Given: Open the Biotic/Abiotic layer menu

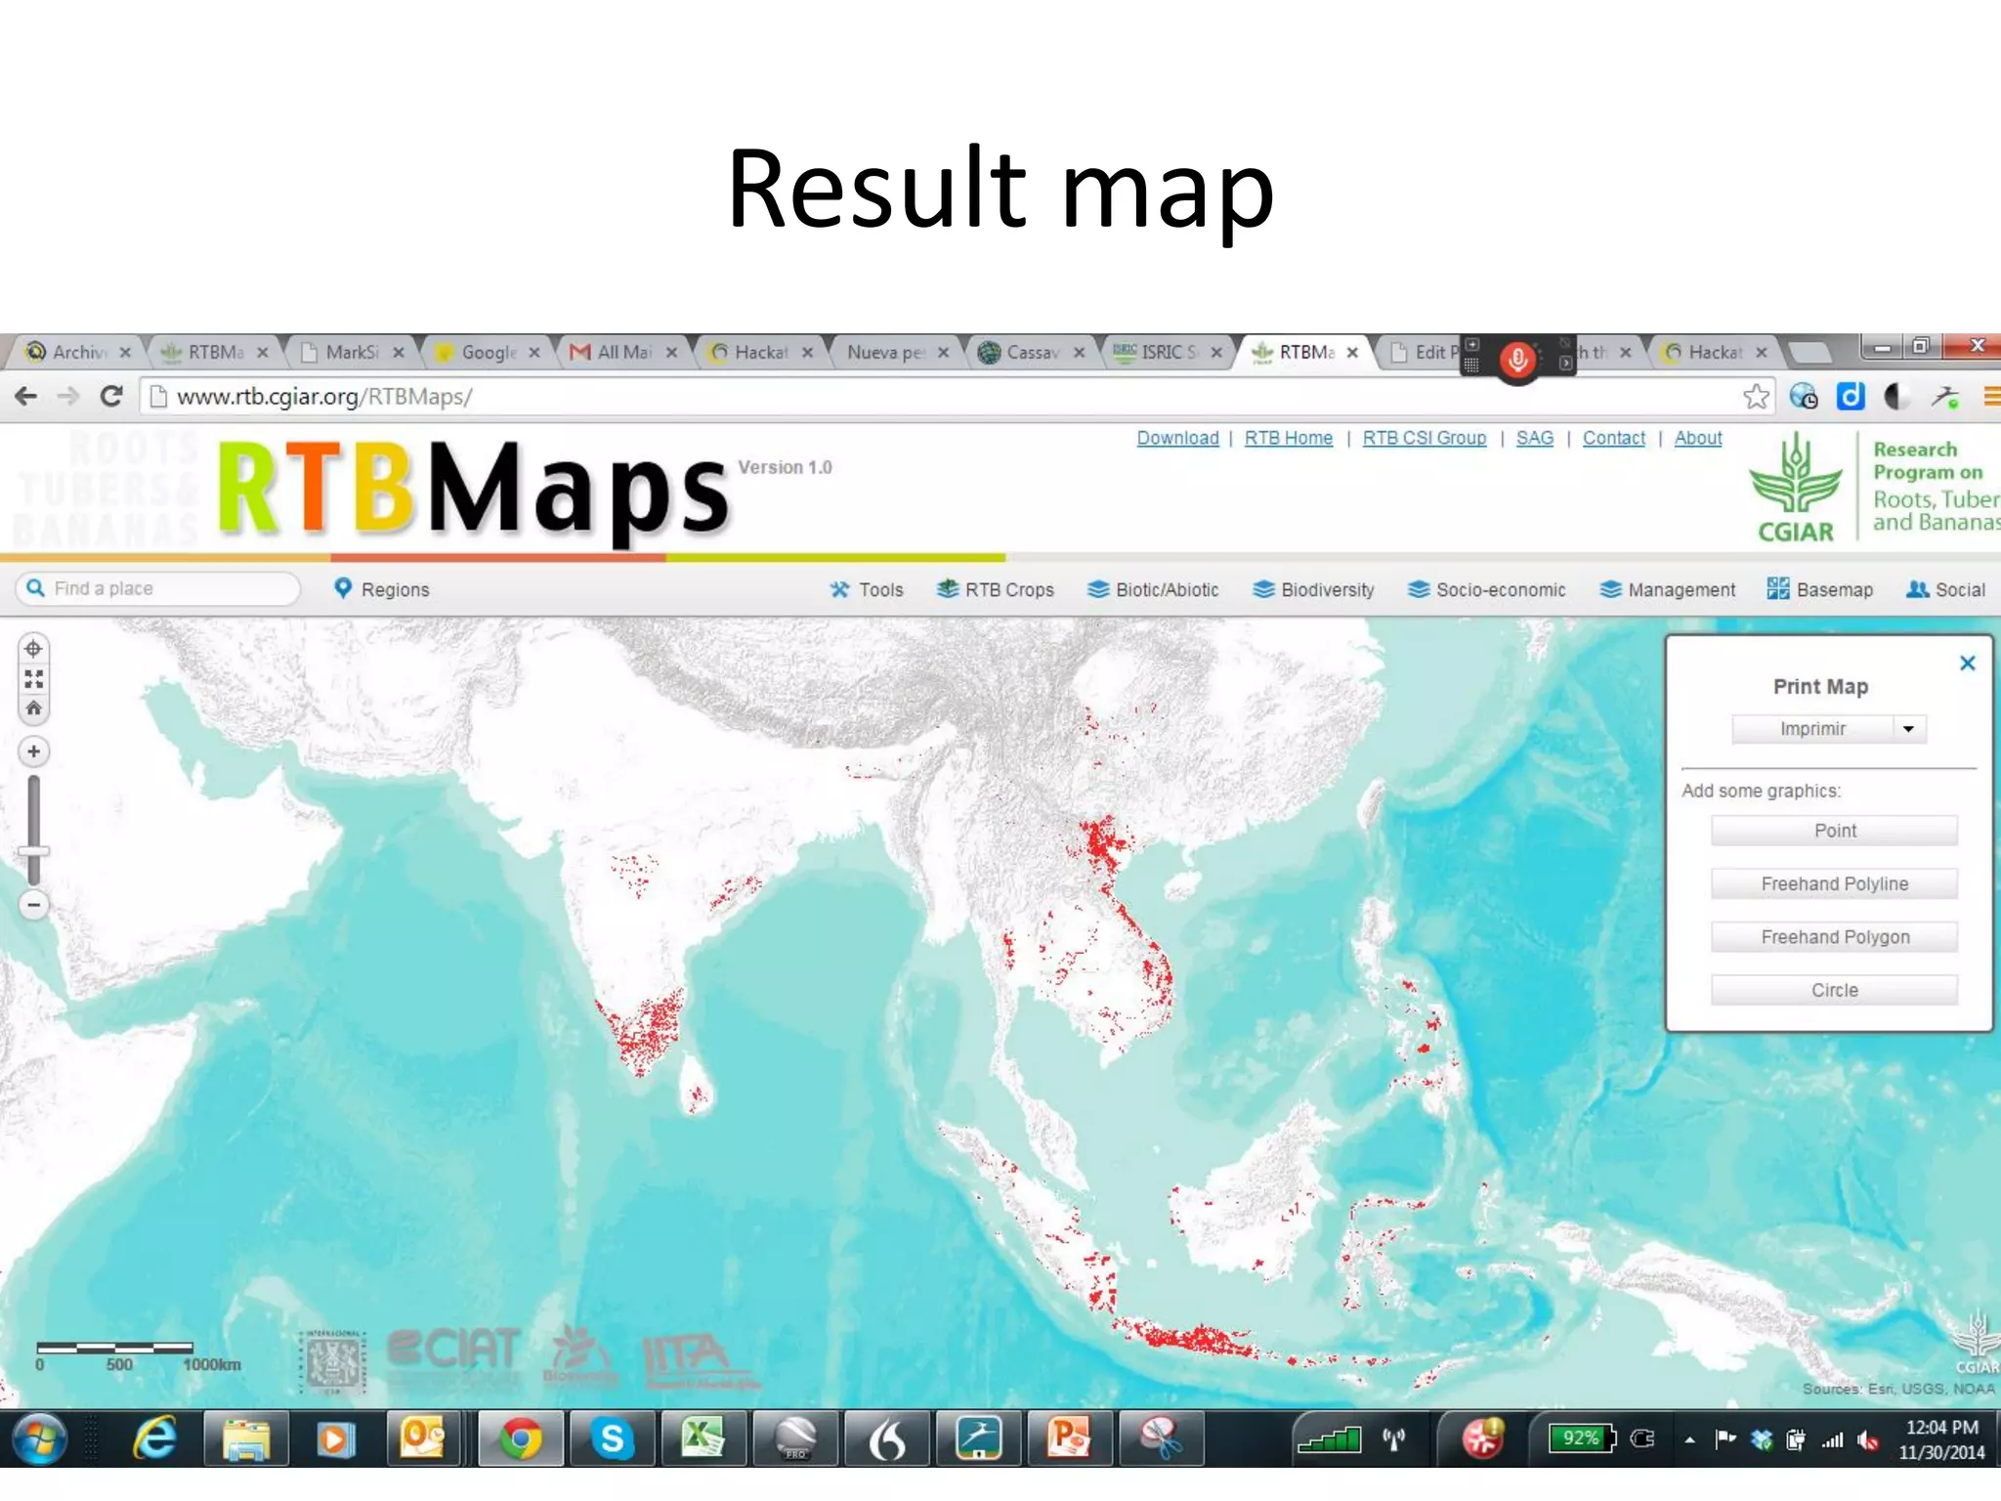Looking at the screenshot, I should coord(1153,590).
